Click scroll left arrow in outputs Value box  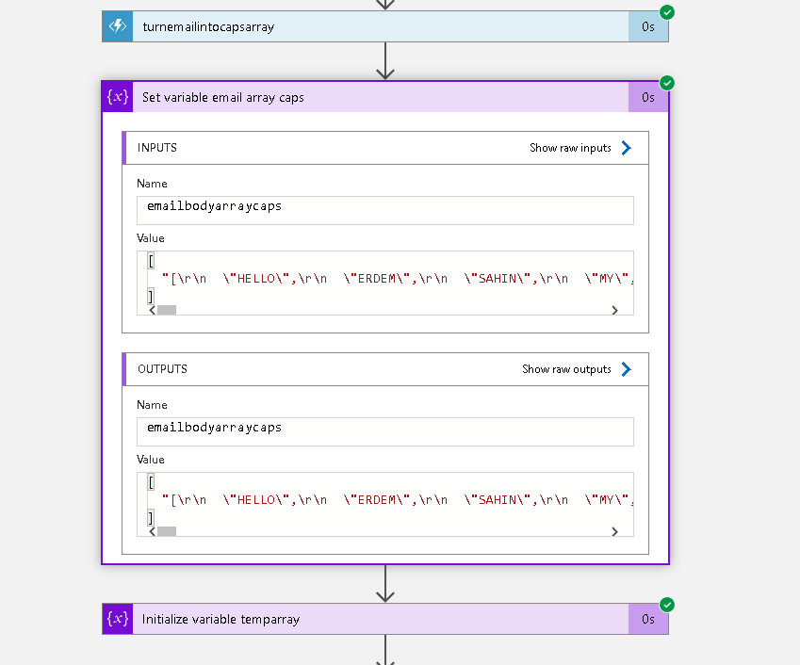click(152, 531)
